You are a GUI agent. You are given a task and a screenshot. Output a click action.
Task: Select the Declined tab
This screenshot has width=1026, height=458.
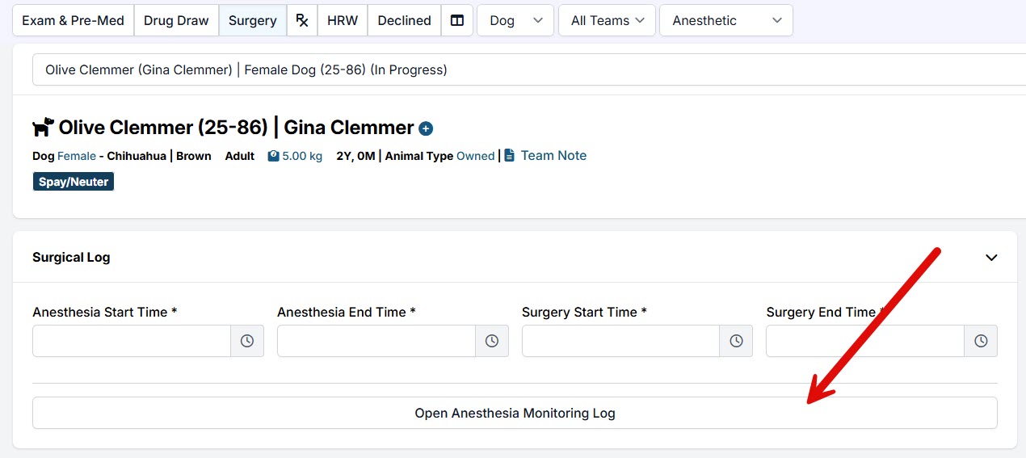pos(404,20)
